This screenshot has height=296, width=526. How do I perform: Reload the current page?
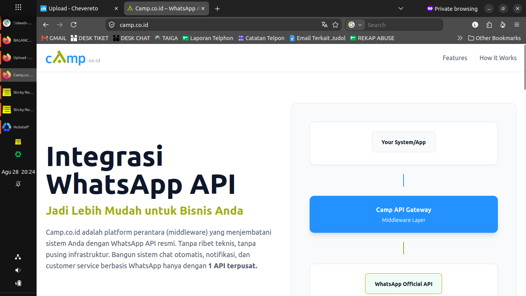click(74, 25)
